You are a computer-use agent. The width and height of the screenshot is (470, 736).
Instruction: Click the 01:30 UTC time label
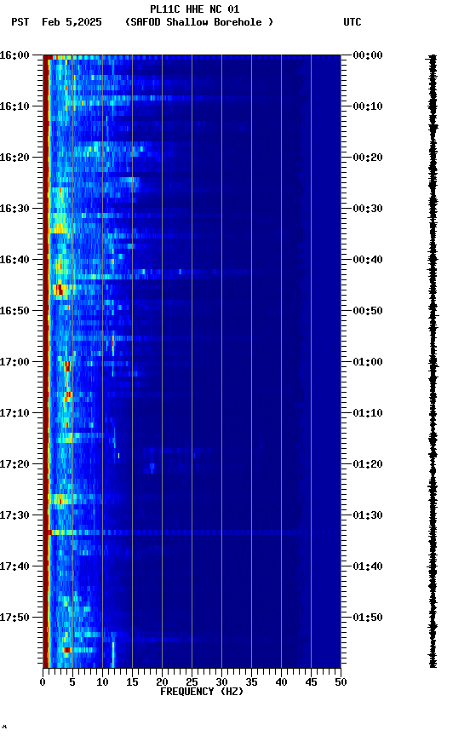point(368,516)
